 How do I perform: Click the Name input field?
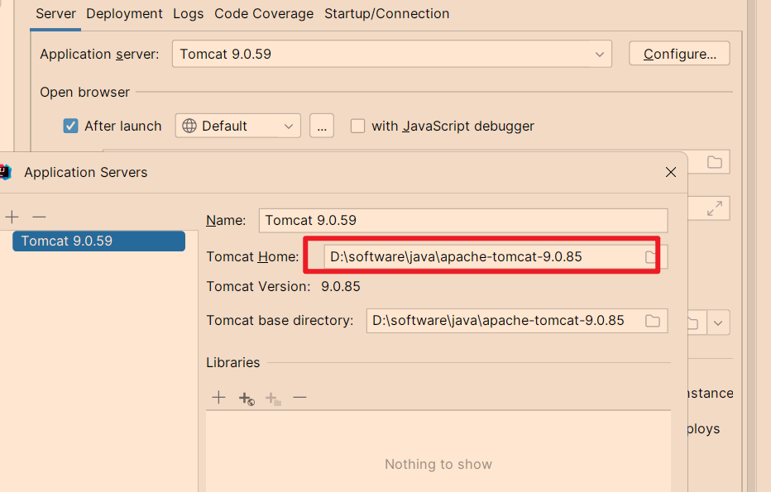point(463,220)
